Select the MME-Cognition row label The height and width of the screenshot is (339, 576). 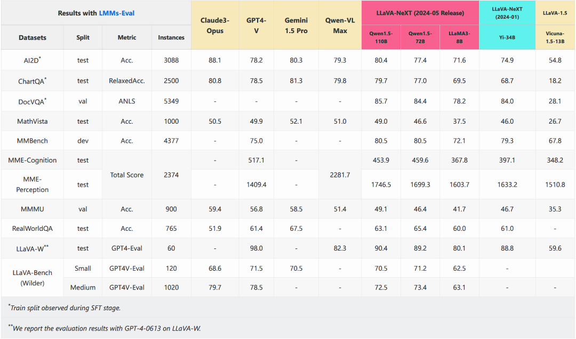coord(33,160)
